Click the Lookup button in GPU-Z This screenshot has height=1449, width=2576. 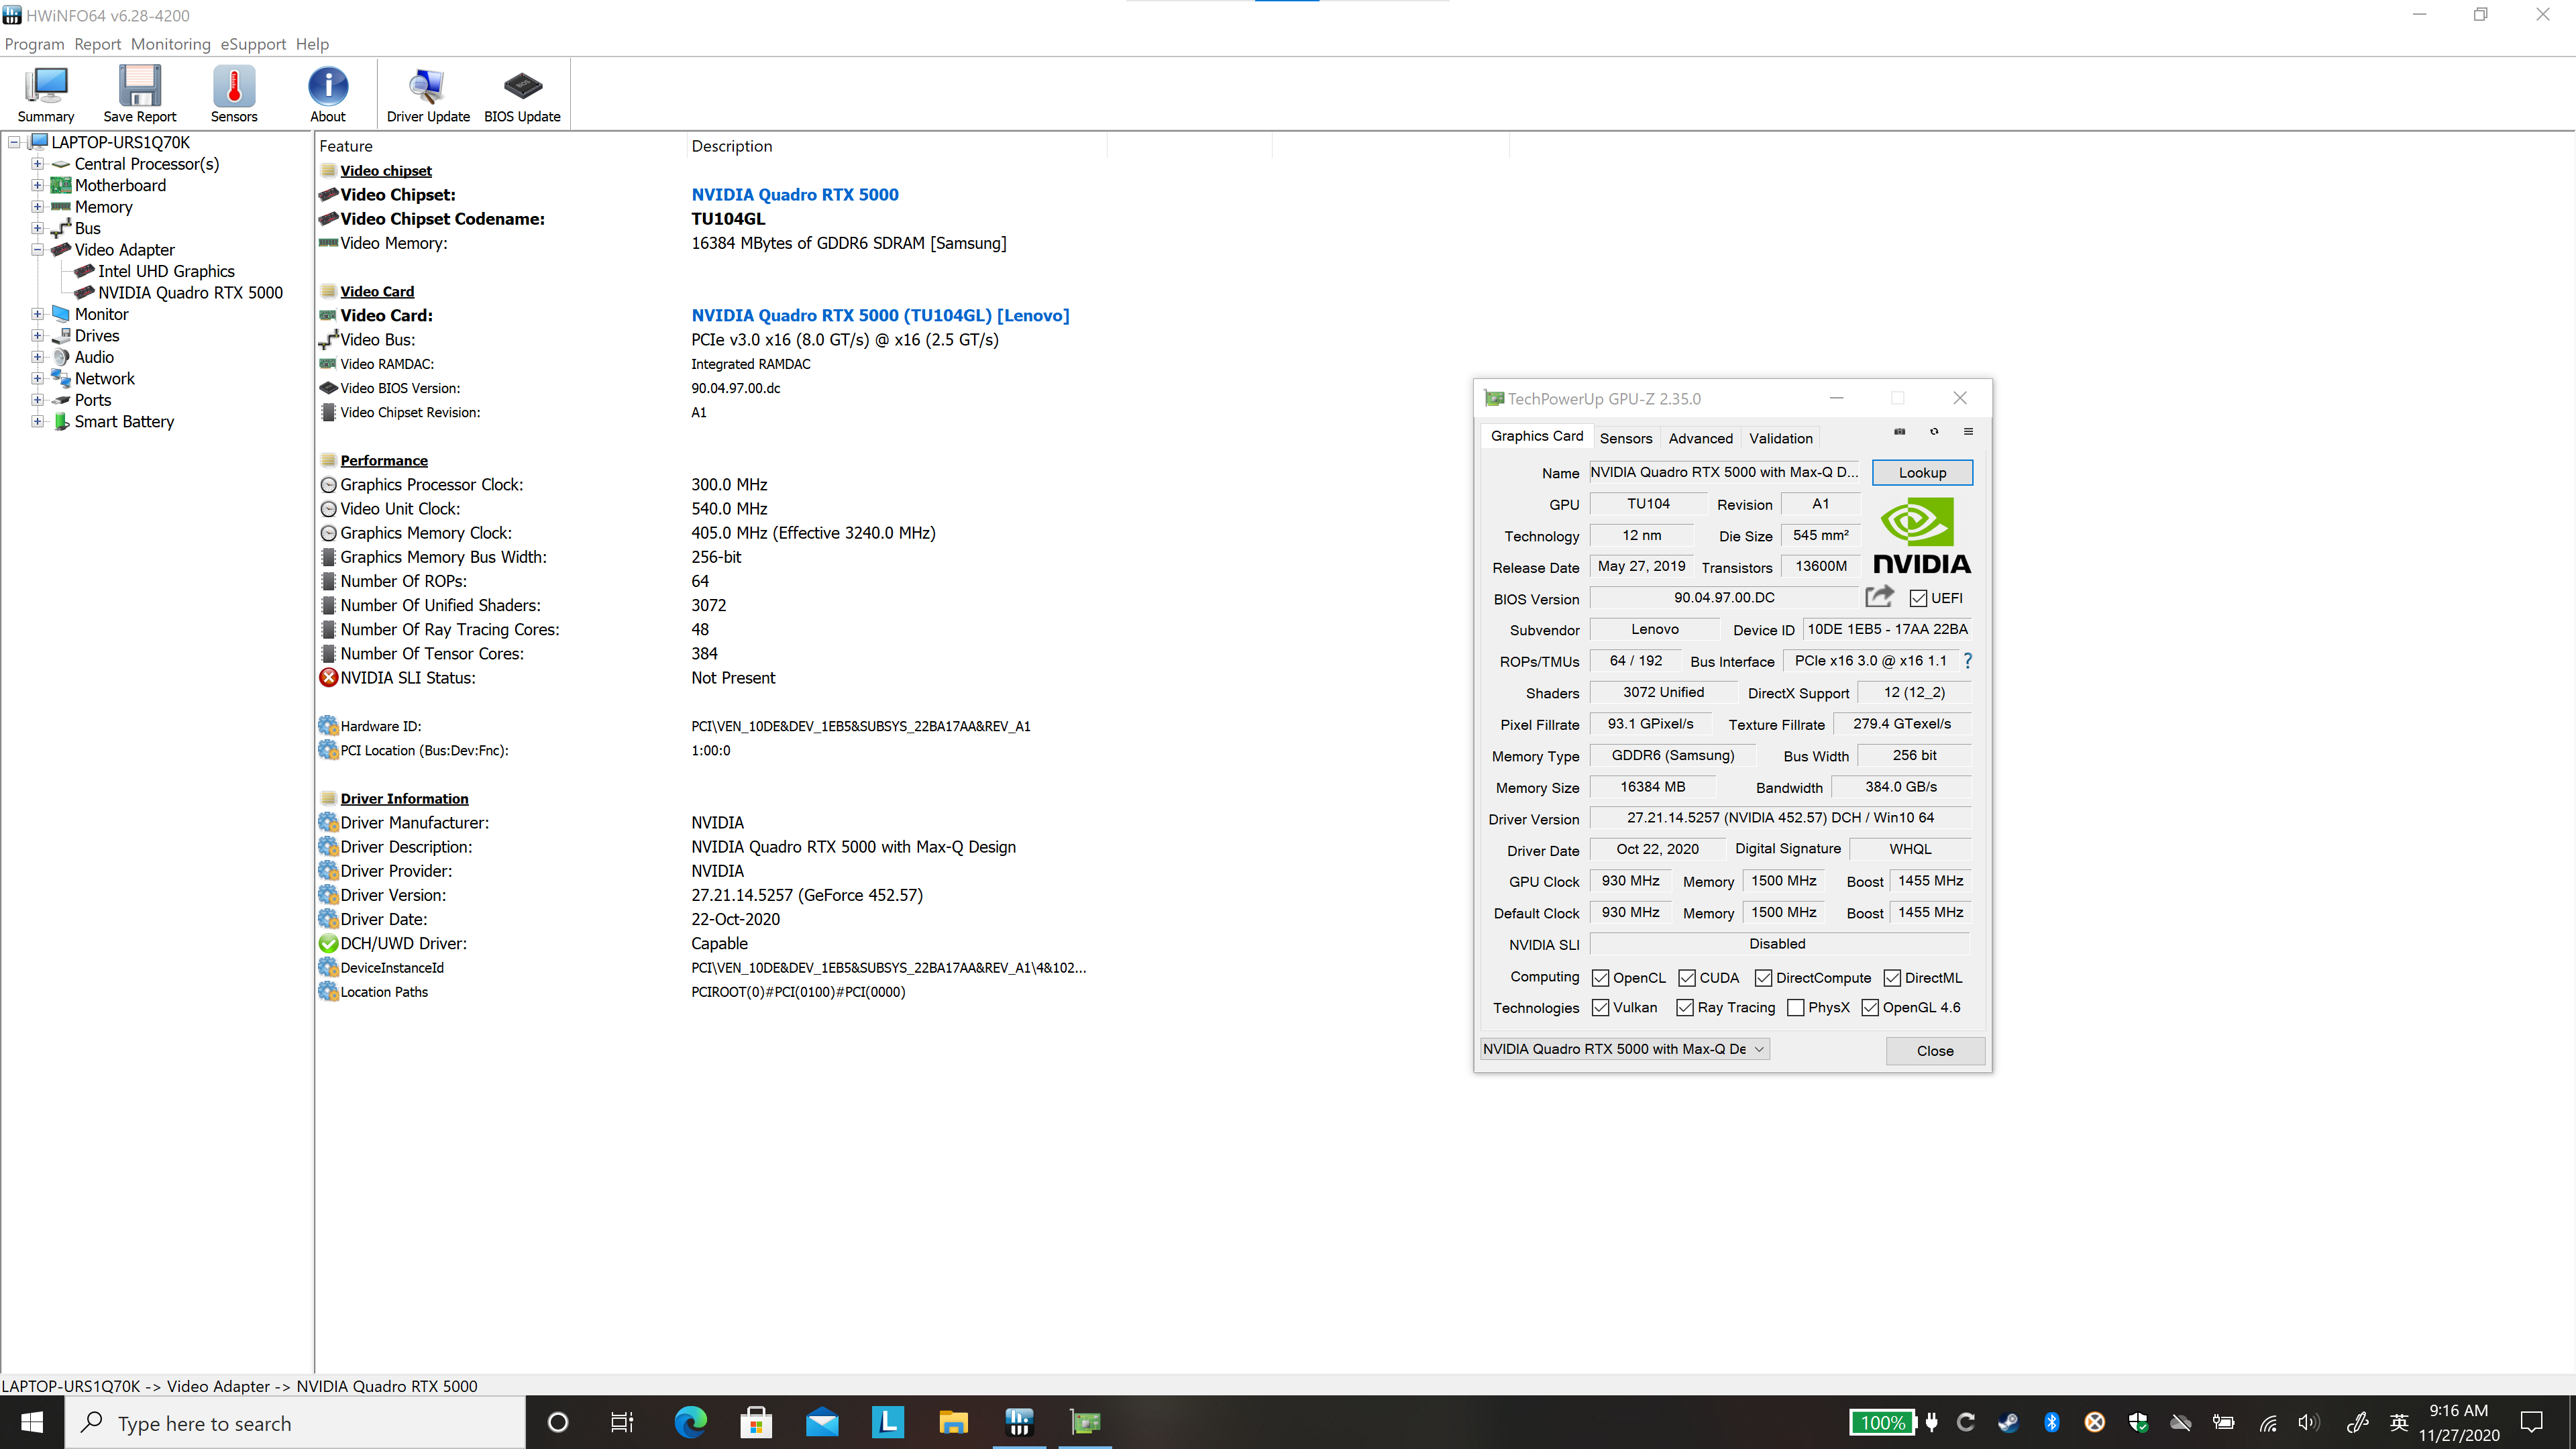(1922, 472)
